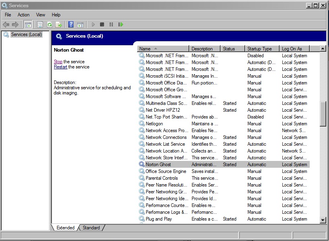The width and height of the screenshot is (329, 241).
Task: Select the Network Location Awareness service
Action: tap(224, 151)
